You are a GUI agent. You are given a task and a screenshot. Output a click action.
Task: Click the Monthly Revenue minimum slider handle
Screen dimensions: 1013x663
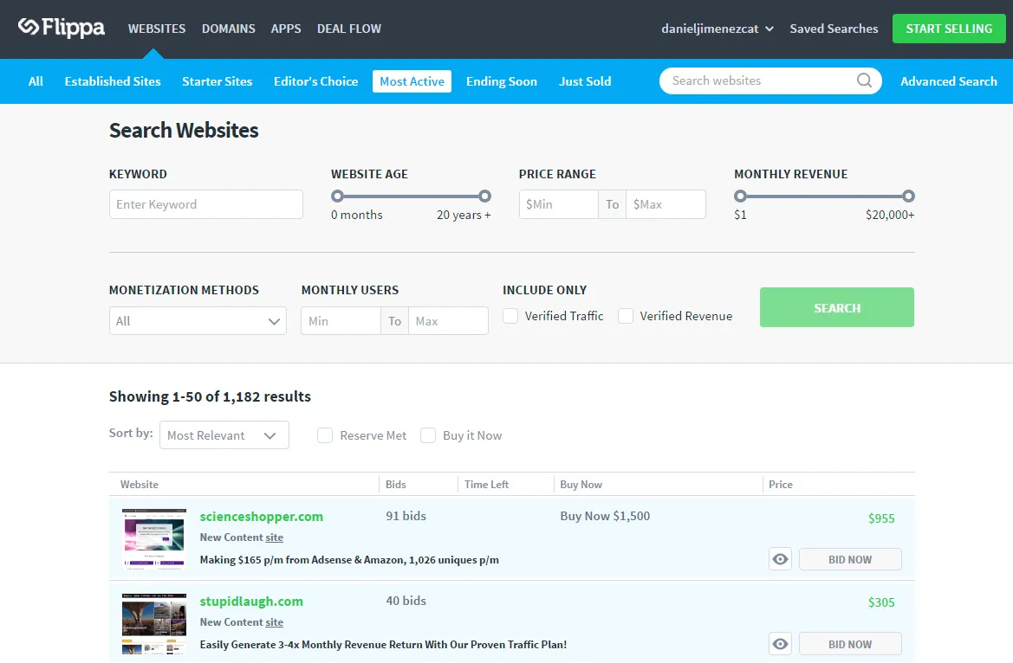point(740,196)
